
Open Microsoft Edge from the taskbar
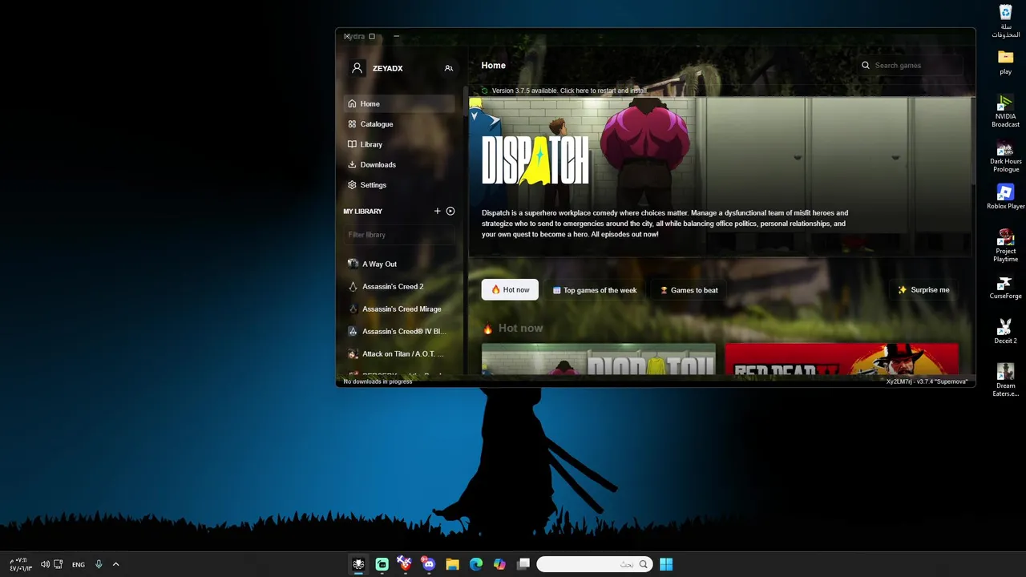476,564
